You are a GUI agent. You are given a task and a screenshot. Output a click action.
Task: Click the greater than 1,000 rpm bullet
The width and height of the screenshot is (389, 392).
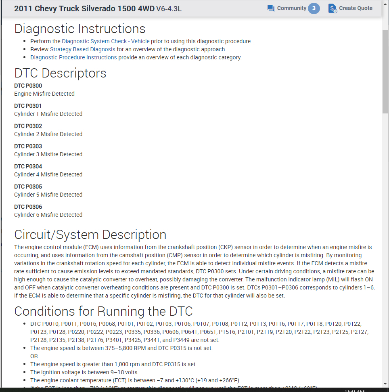[x=113, y=364]
